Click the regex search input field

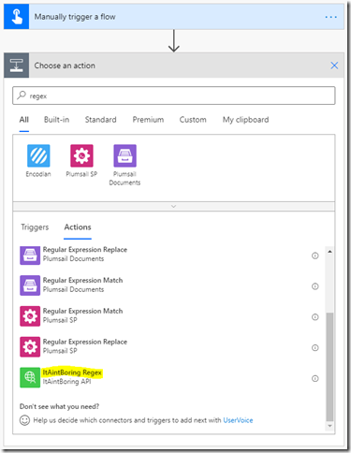click(x=174, y=95)
